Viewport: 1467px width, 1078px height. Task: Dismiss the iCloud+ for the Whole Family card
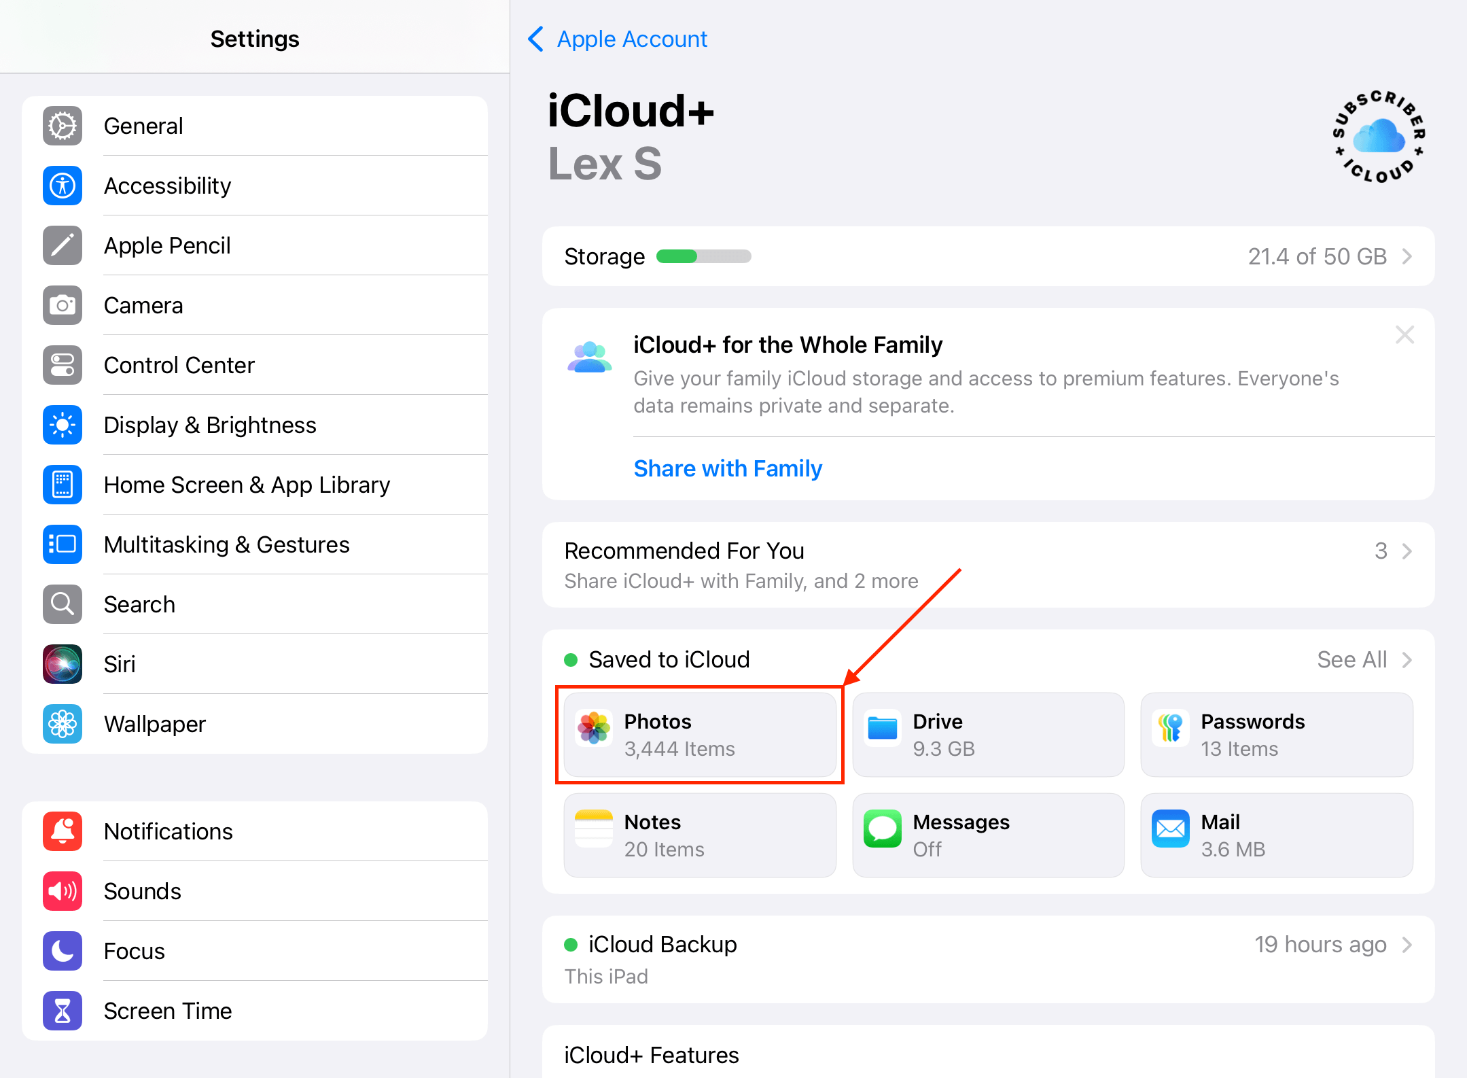1404,334
